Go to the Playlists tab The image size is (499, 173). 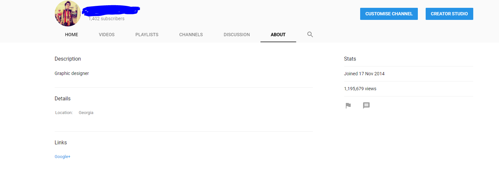pyautogui.click(x=147, y=35)
